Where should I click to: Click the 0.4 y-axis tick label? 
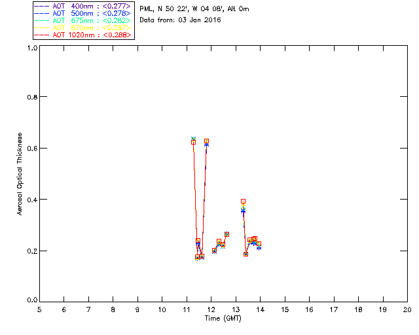click(x=32, y=200)
